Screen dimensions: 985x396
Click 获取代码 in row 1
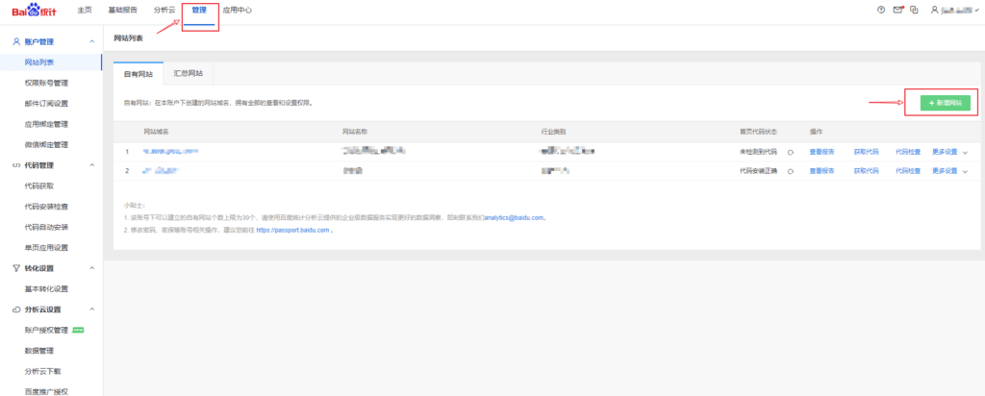866,152
